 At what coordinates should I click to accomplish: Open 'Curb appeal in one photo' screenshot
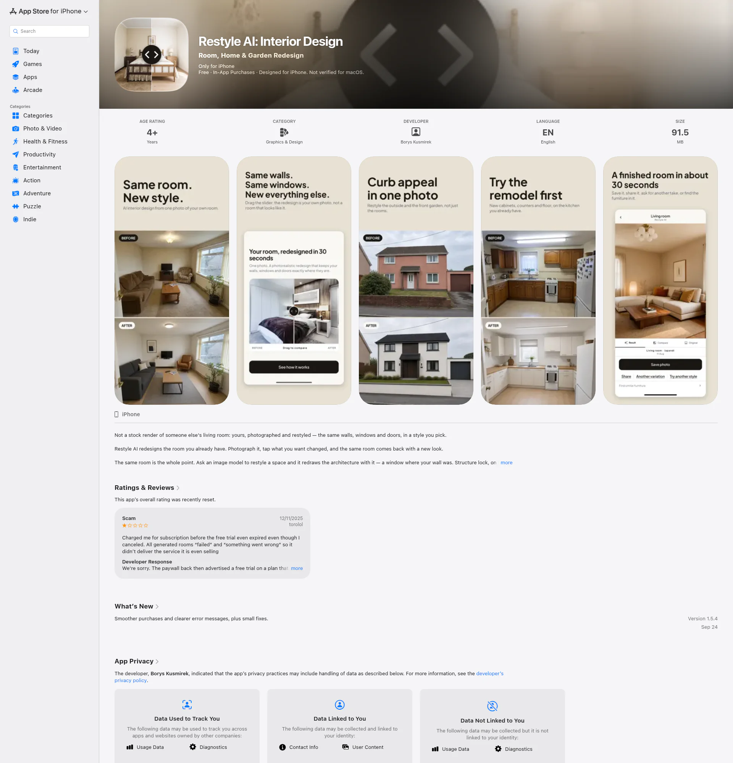pos(416,280)
